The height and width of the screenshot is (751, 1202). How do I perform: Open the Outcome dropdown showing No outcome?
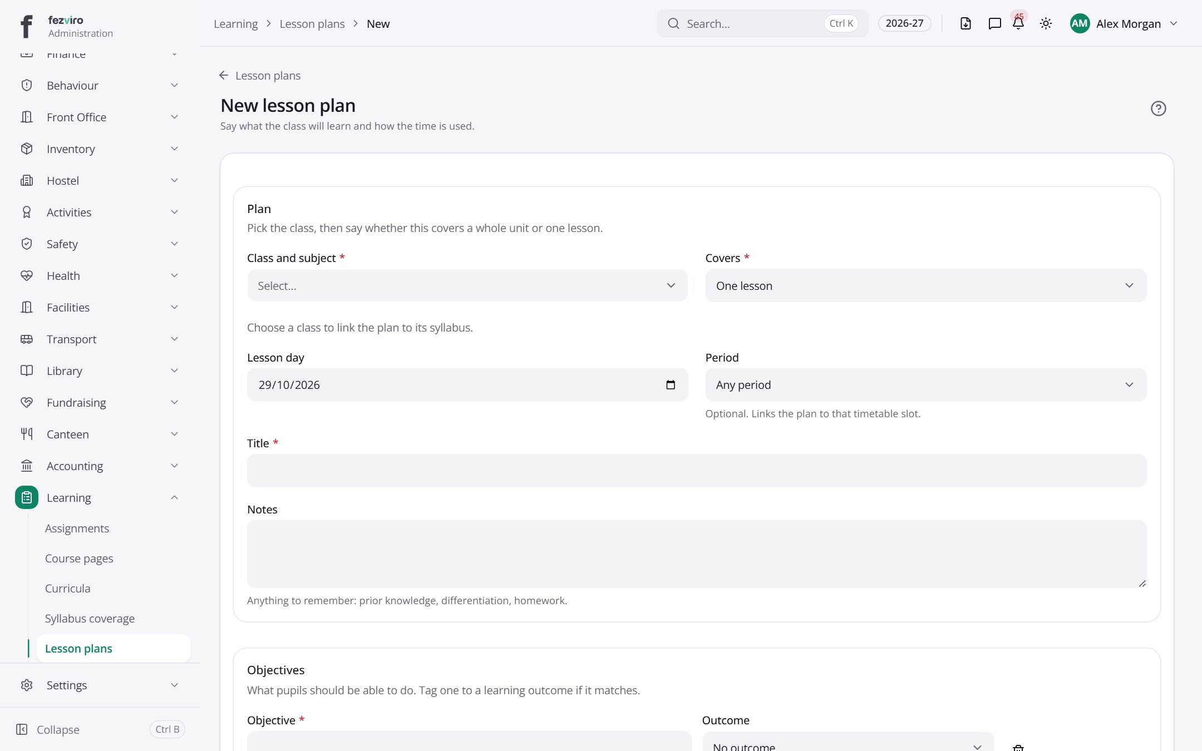tap(848, 743)
